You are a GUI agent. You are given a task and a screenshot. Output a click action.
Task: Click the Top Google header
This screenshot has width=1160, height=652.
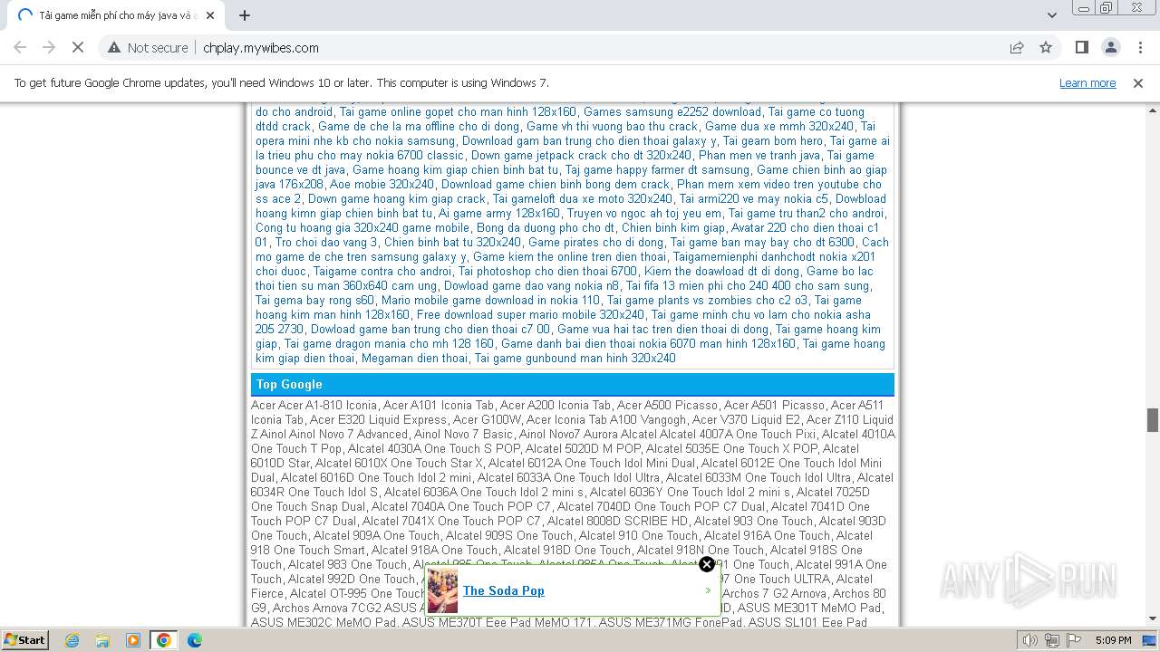[x=573, y=384]
